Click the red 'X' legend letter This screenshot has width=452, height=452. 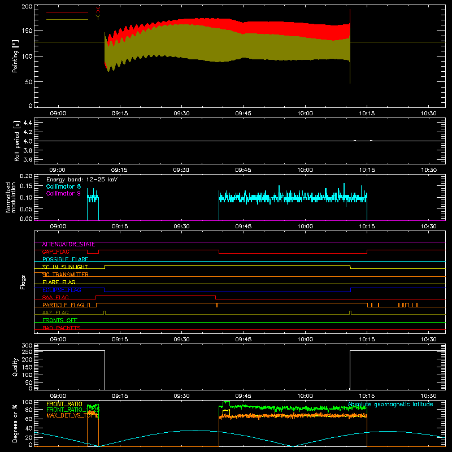coord(98,10)
